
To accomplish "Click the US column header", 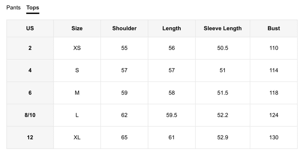I will pos(30,28).
